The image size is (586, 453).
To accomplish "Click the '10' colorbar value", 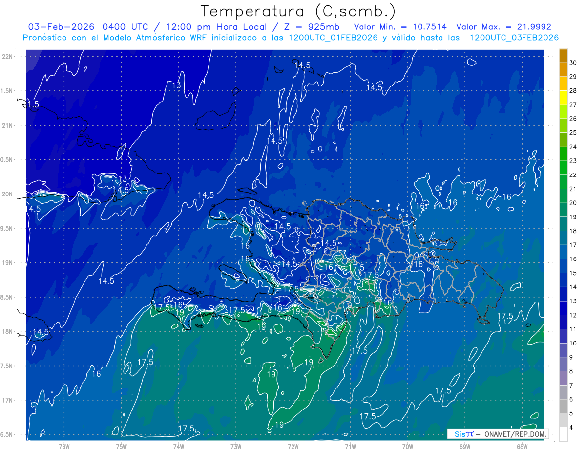I will point(573,343).
